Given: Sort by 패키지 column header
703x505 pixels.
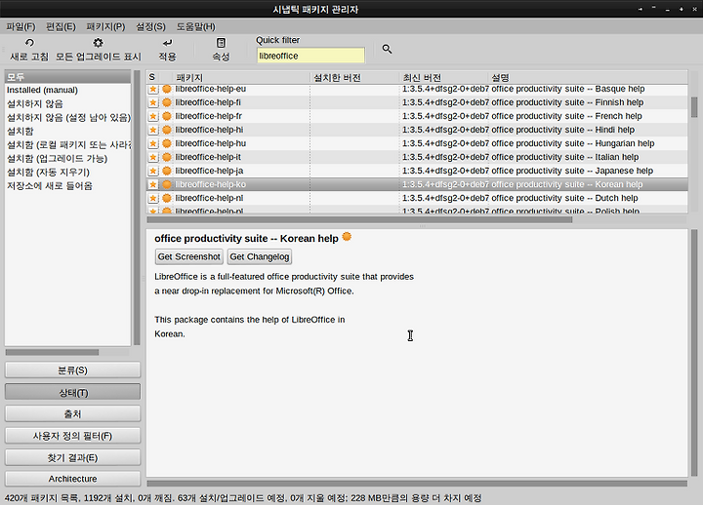Looking at the screenshot, I should tap(241, 77).
